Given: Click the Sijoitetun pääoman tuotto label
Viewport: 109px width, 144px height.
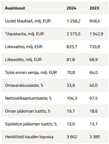Looking at the screenshot, I should [31, 124].
